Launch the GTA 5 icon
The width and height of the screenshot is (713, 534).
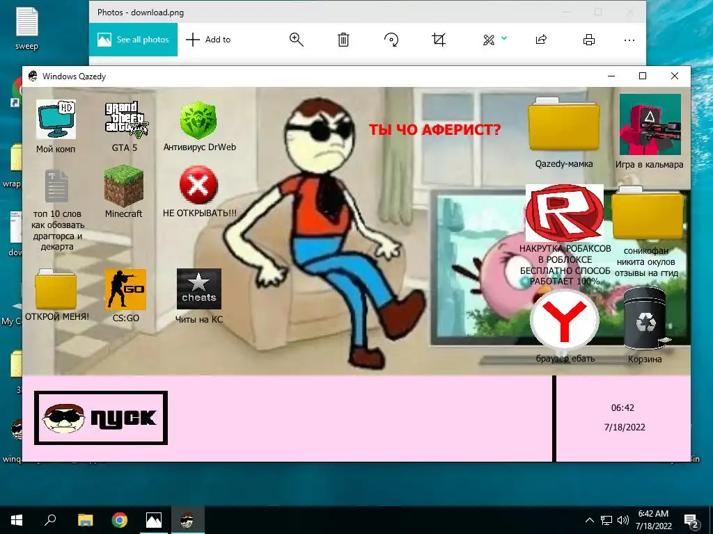[x=127, y=120]
